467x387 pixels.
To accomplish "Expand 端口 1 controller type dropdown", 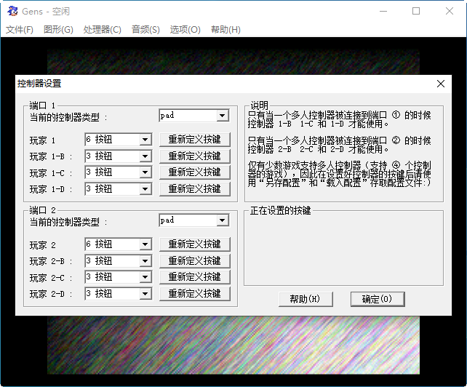I will pyautogui.click(x=222, y=116).
